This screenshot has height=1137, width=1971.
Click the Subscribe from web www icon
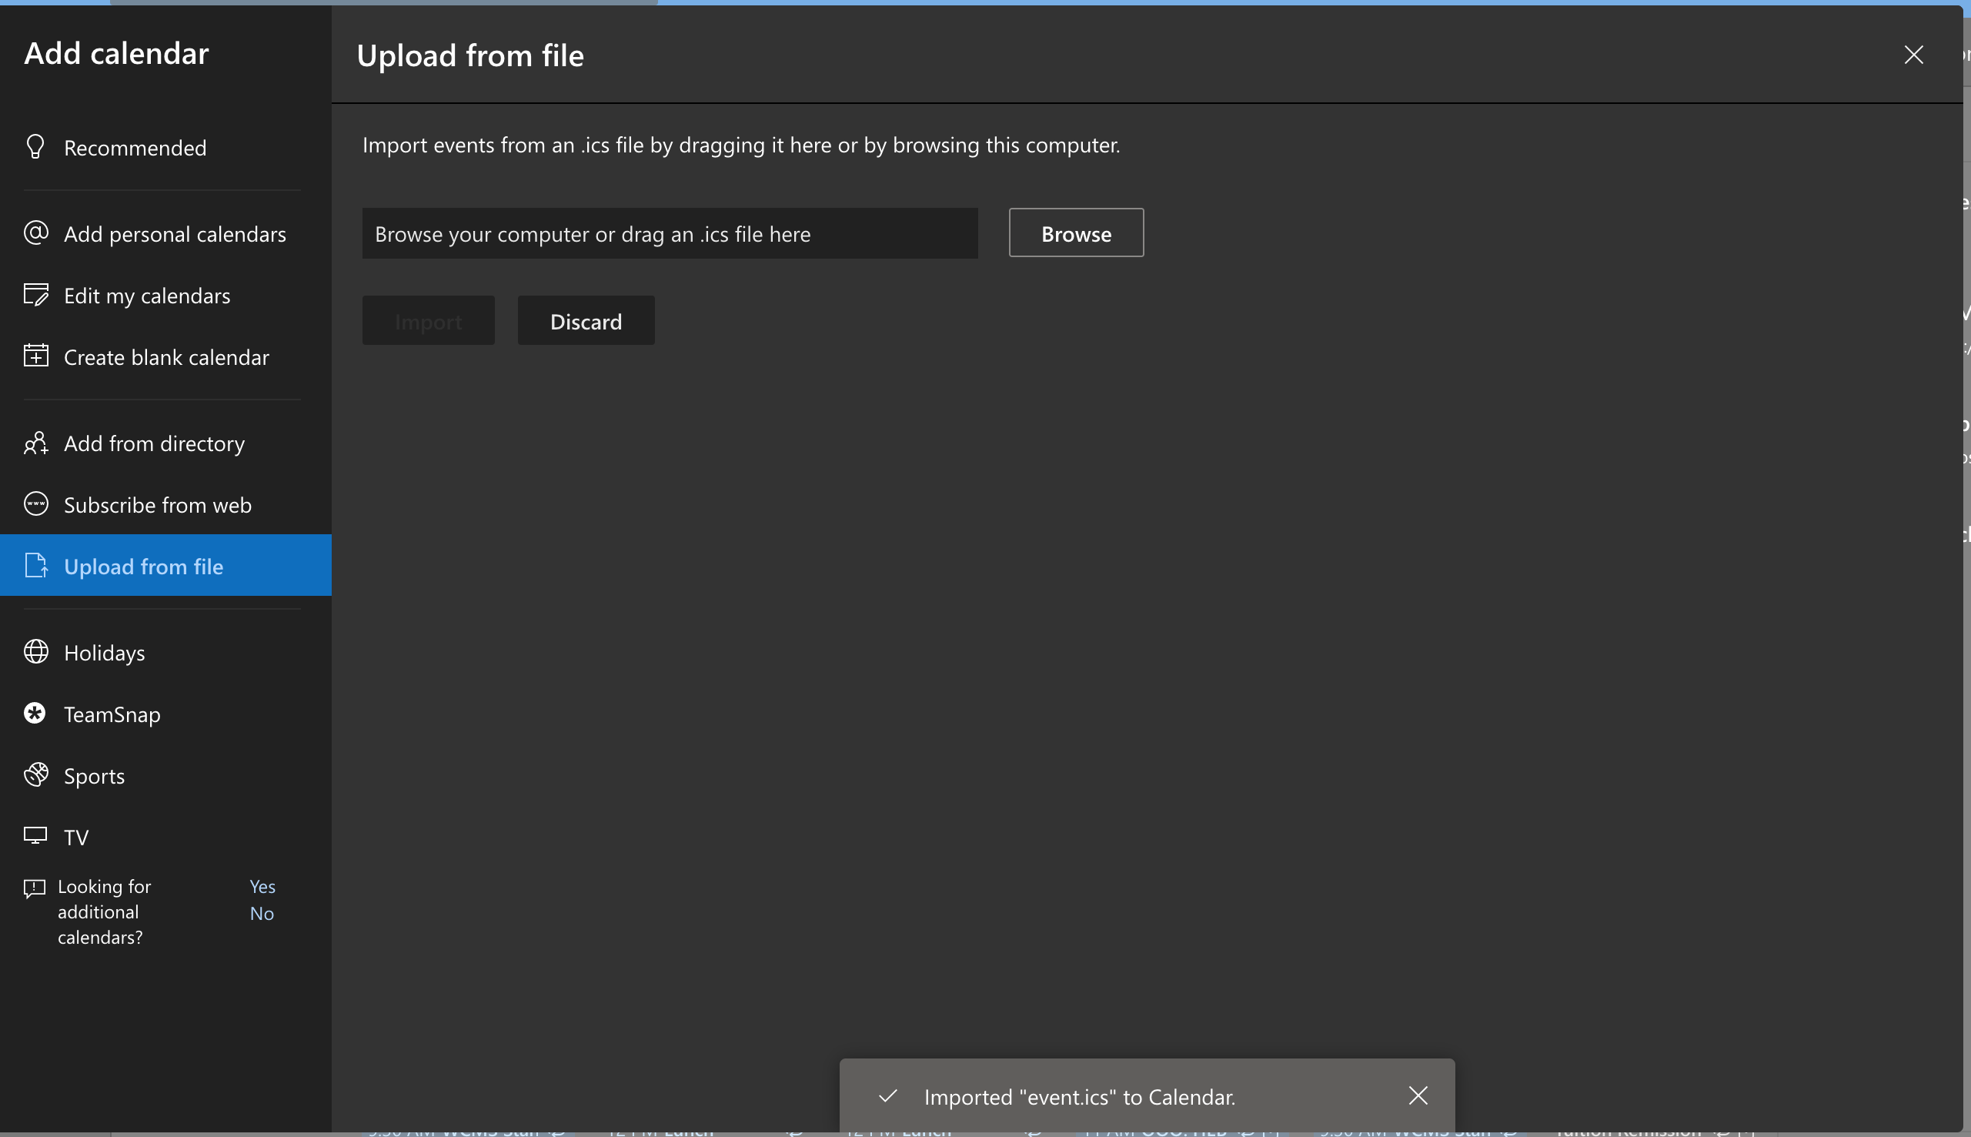coord(36,503)
